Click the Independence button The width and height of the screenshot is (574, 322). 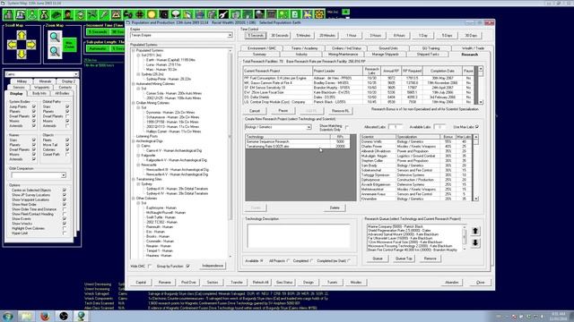point(213,266)
